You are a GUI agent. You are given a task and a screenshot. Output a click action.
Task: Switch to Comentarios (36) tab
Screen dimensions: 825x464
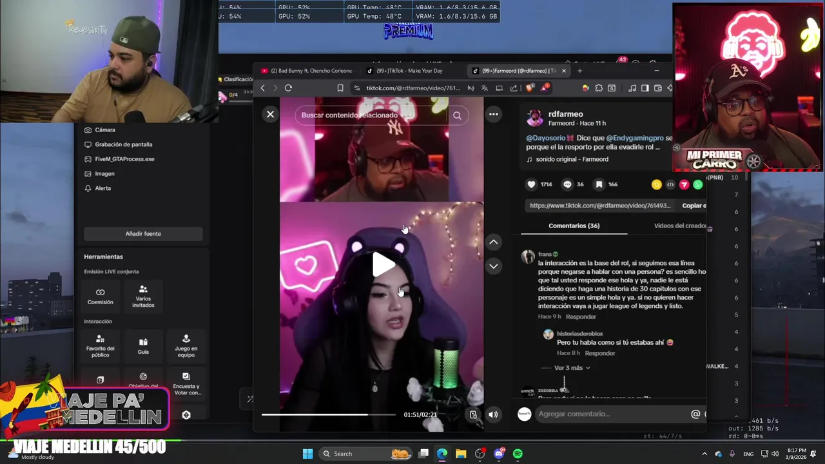(x=574, y=226)
